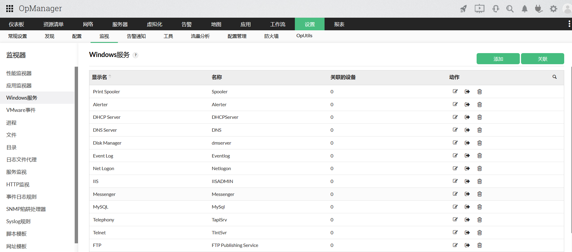Delete the Alerter service entry
Viewport: 572px width, 252px height.
480,104
